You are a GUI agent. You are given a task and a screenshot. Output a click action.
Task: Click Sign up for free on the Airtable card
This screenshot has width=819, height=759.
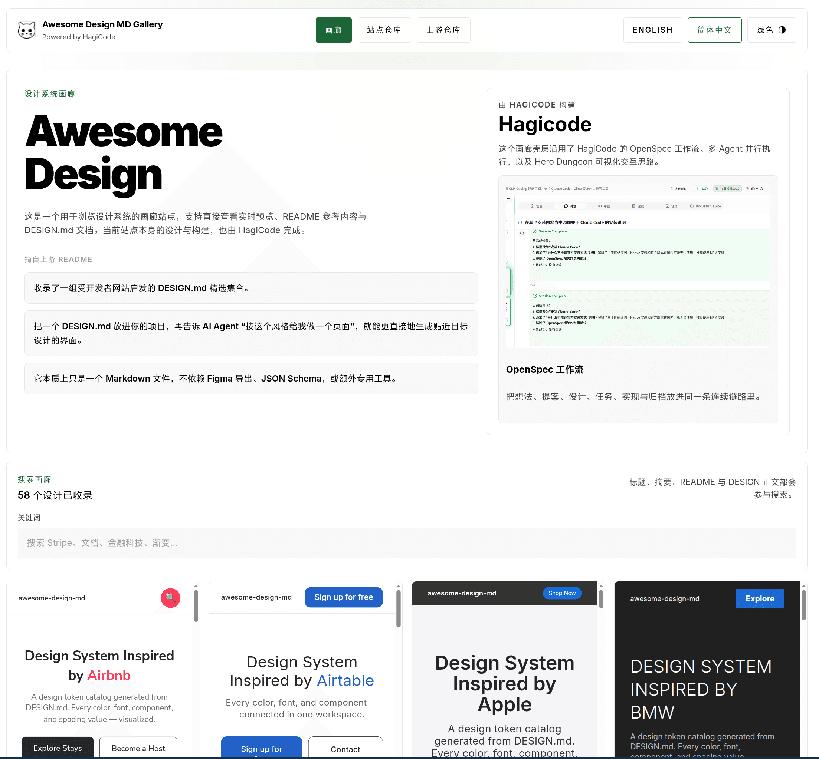coord(343,597)
